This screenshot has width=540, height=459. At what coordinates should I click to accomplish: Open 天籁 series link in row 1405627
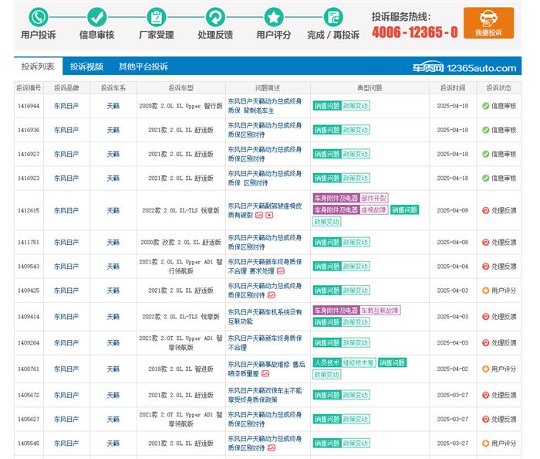(x=113, y=420)
